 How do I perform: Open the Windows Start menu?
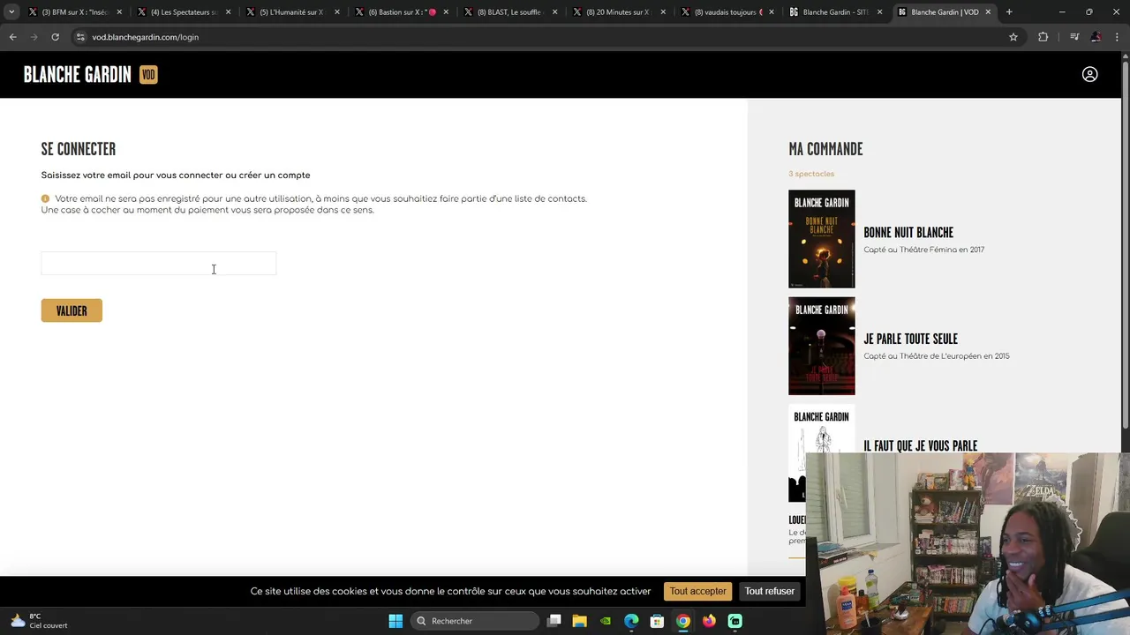point(395,621)
